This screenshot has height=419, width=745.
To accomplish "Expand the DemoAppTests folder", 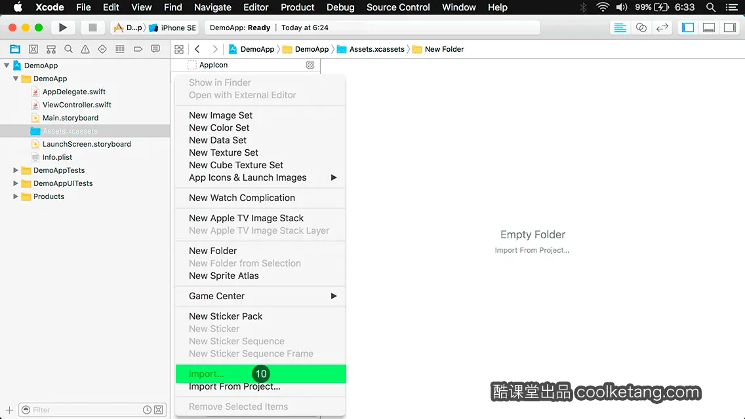I will (16, 170).
